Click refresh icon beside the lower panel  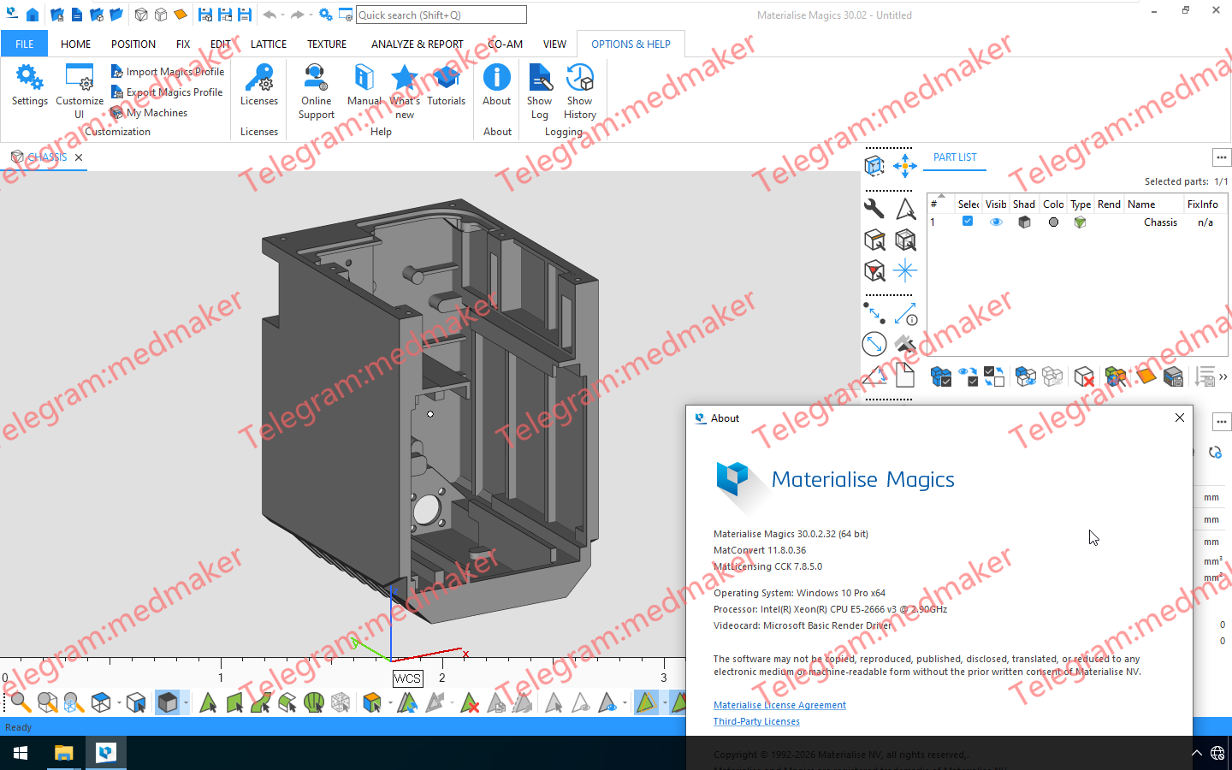1215,452
